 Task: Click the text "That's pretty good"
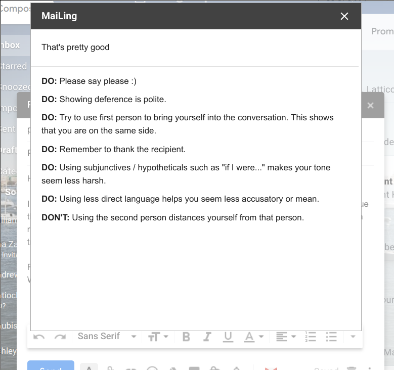(x=75, y=47)
